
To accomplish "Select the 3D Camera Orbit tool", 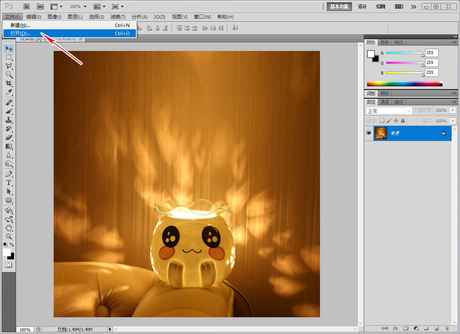I will pos(9,219).
